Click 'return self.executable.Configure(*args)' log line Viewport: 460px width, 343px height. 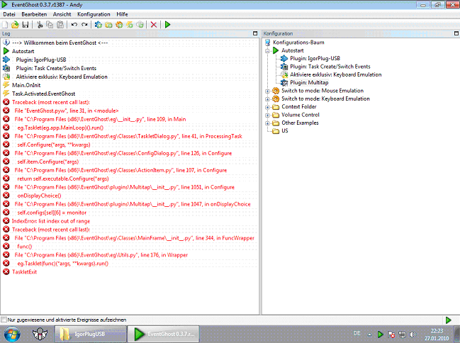[63, 179]
